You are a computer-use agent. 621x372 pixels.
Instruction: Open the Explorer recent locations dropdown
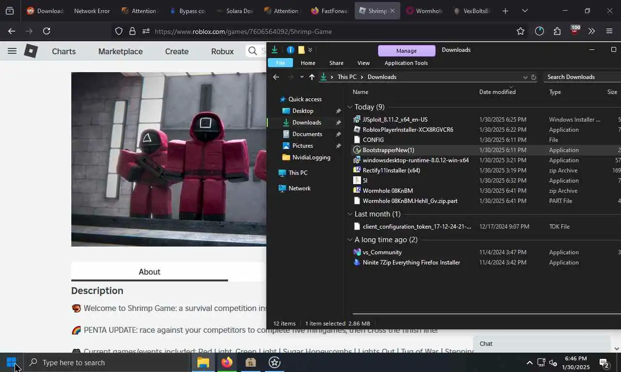pyautogui.click(x=302, y=77)
